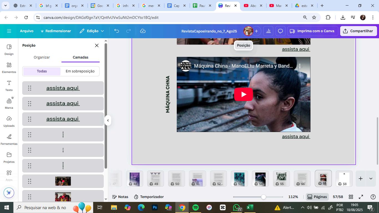This screenshot has height=213, width=379.
Task: Hide the side panel with collapse arrow
Action: click(108, 120)
